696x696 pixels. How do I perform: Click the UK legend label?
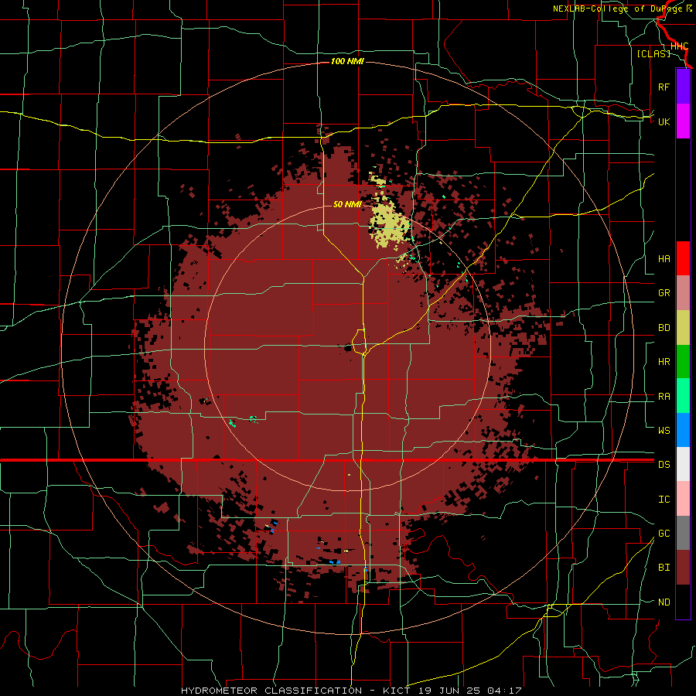point(664,121)
